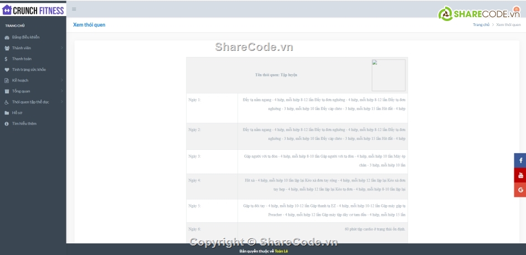Click the habit image thumbnail

point(388,75)
